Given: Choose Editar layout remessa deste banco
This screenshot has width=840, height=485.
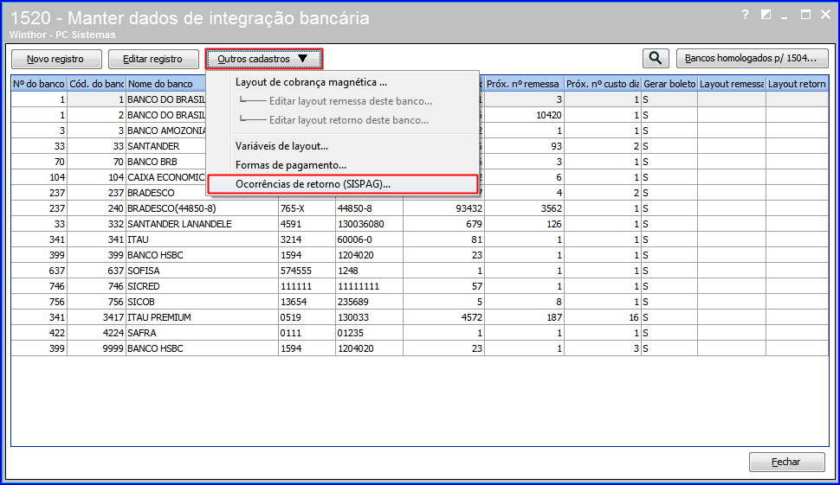Looking at the screenshot, I should coord(351,101).
